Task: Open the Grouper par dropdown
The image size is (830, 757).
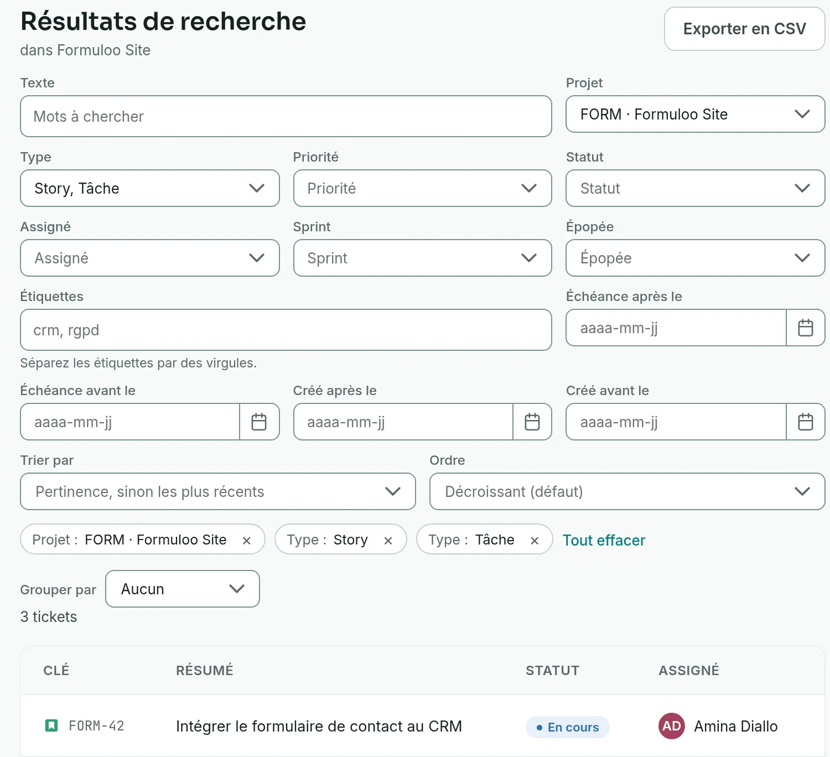Action: (183, 589)
